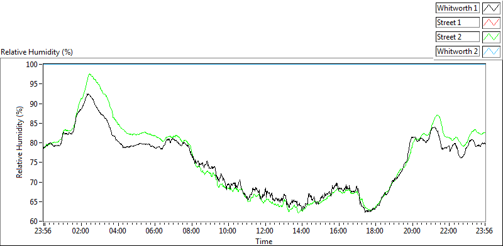Viewport: 503px width, 246px height.
Task: Click the 16:00 time axis label
Action: pyautogui.click(x=338, y=231)
